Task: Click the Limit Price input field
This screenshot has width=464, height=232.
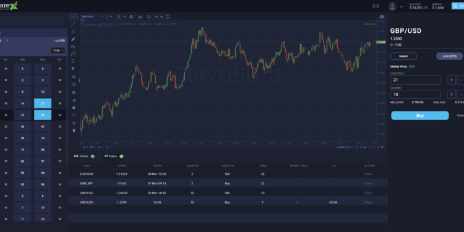Action: [x=416, y=80]
